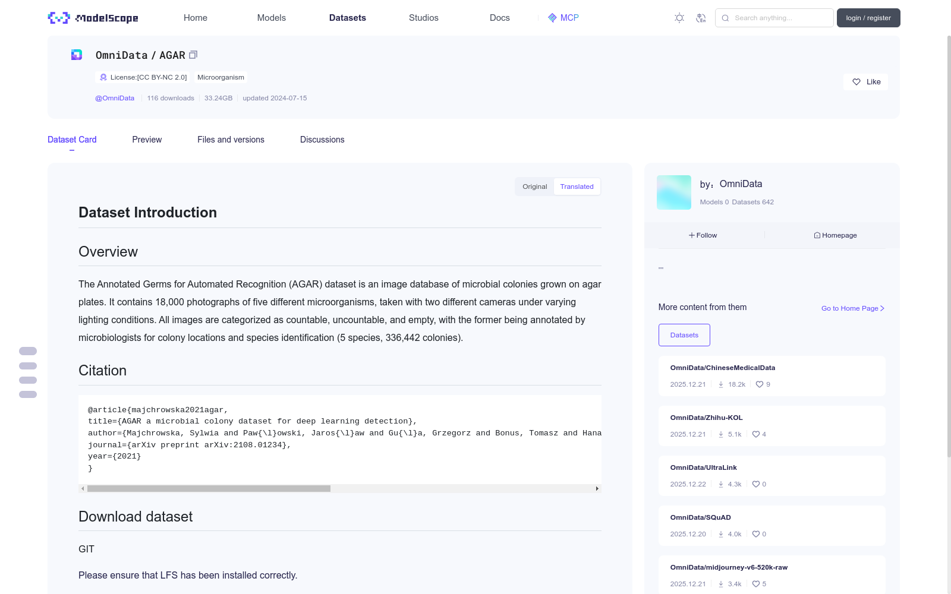Click the download icon on UltraLink card
The image size is (951, 594).
(x=721, y=484)
